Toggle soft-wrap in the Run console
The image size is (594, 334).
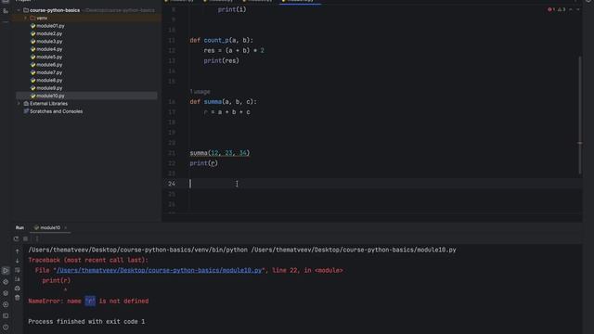click(x=18, y=270)
